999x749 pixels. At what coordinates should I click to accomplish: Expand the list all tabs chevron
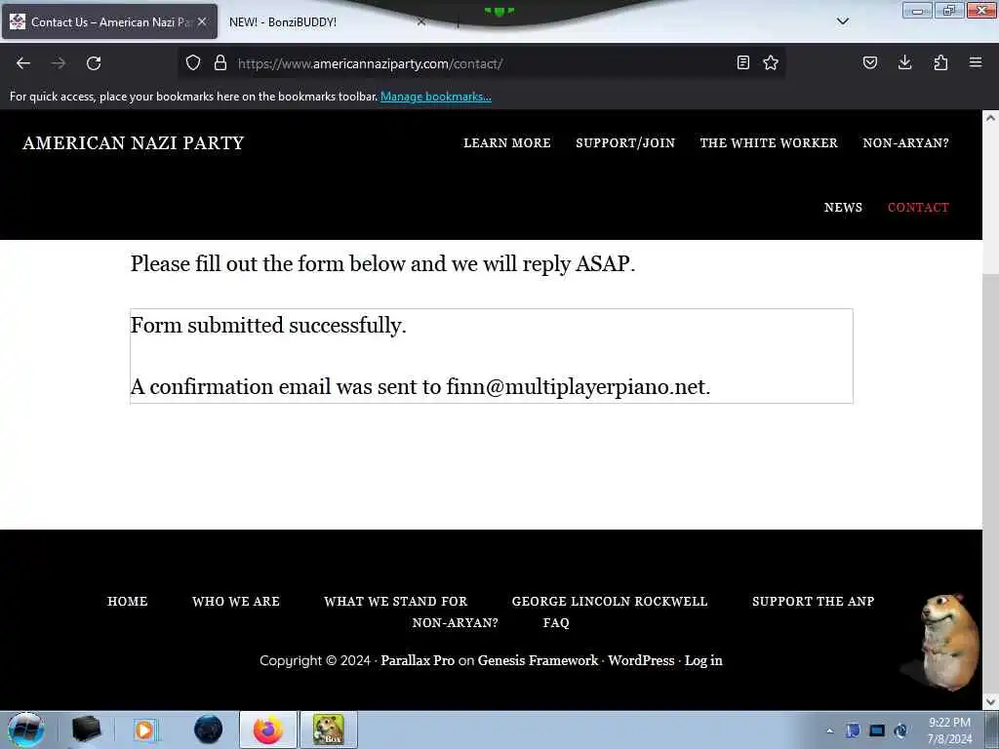843,21
